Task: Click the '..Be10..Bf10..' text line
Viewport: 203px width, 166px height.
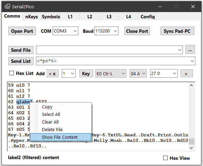Action: point(27,146)
